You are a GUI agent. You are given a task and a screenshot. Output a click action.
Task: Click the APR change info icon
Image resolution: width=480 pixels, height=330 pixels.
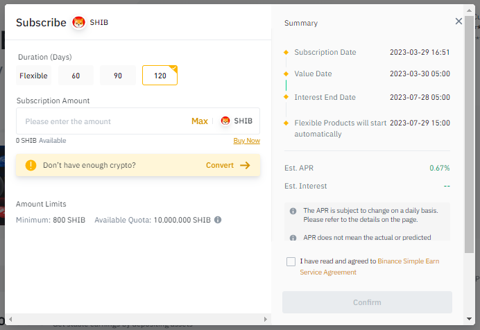293,211
